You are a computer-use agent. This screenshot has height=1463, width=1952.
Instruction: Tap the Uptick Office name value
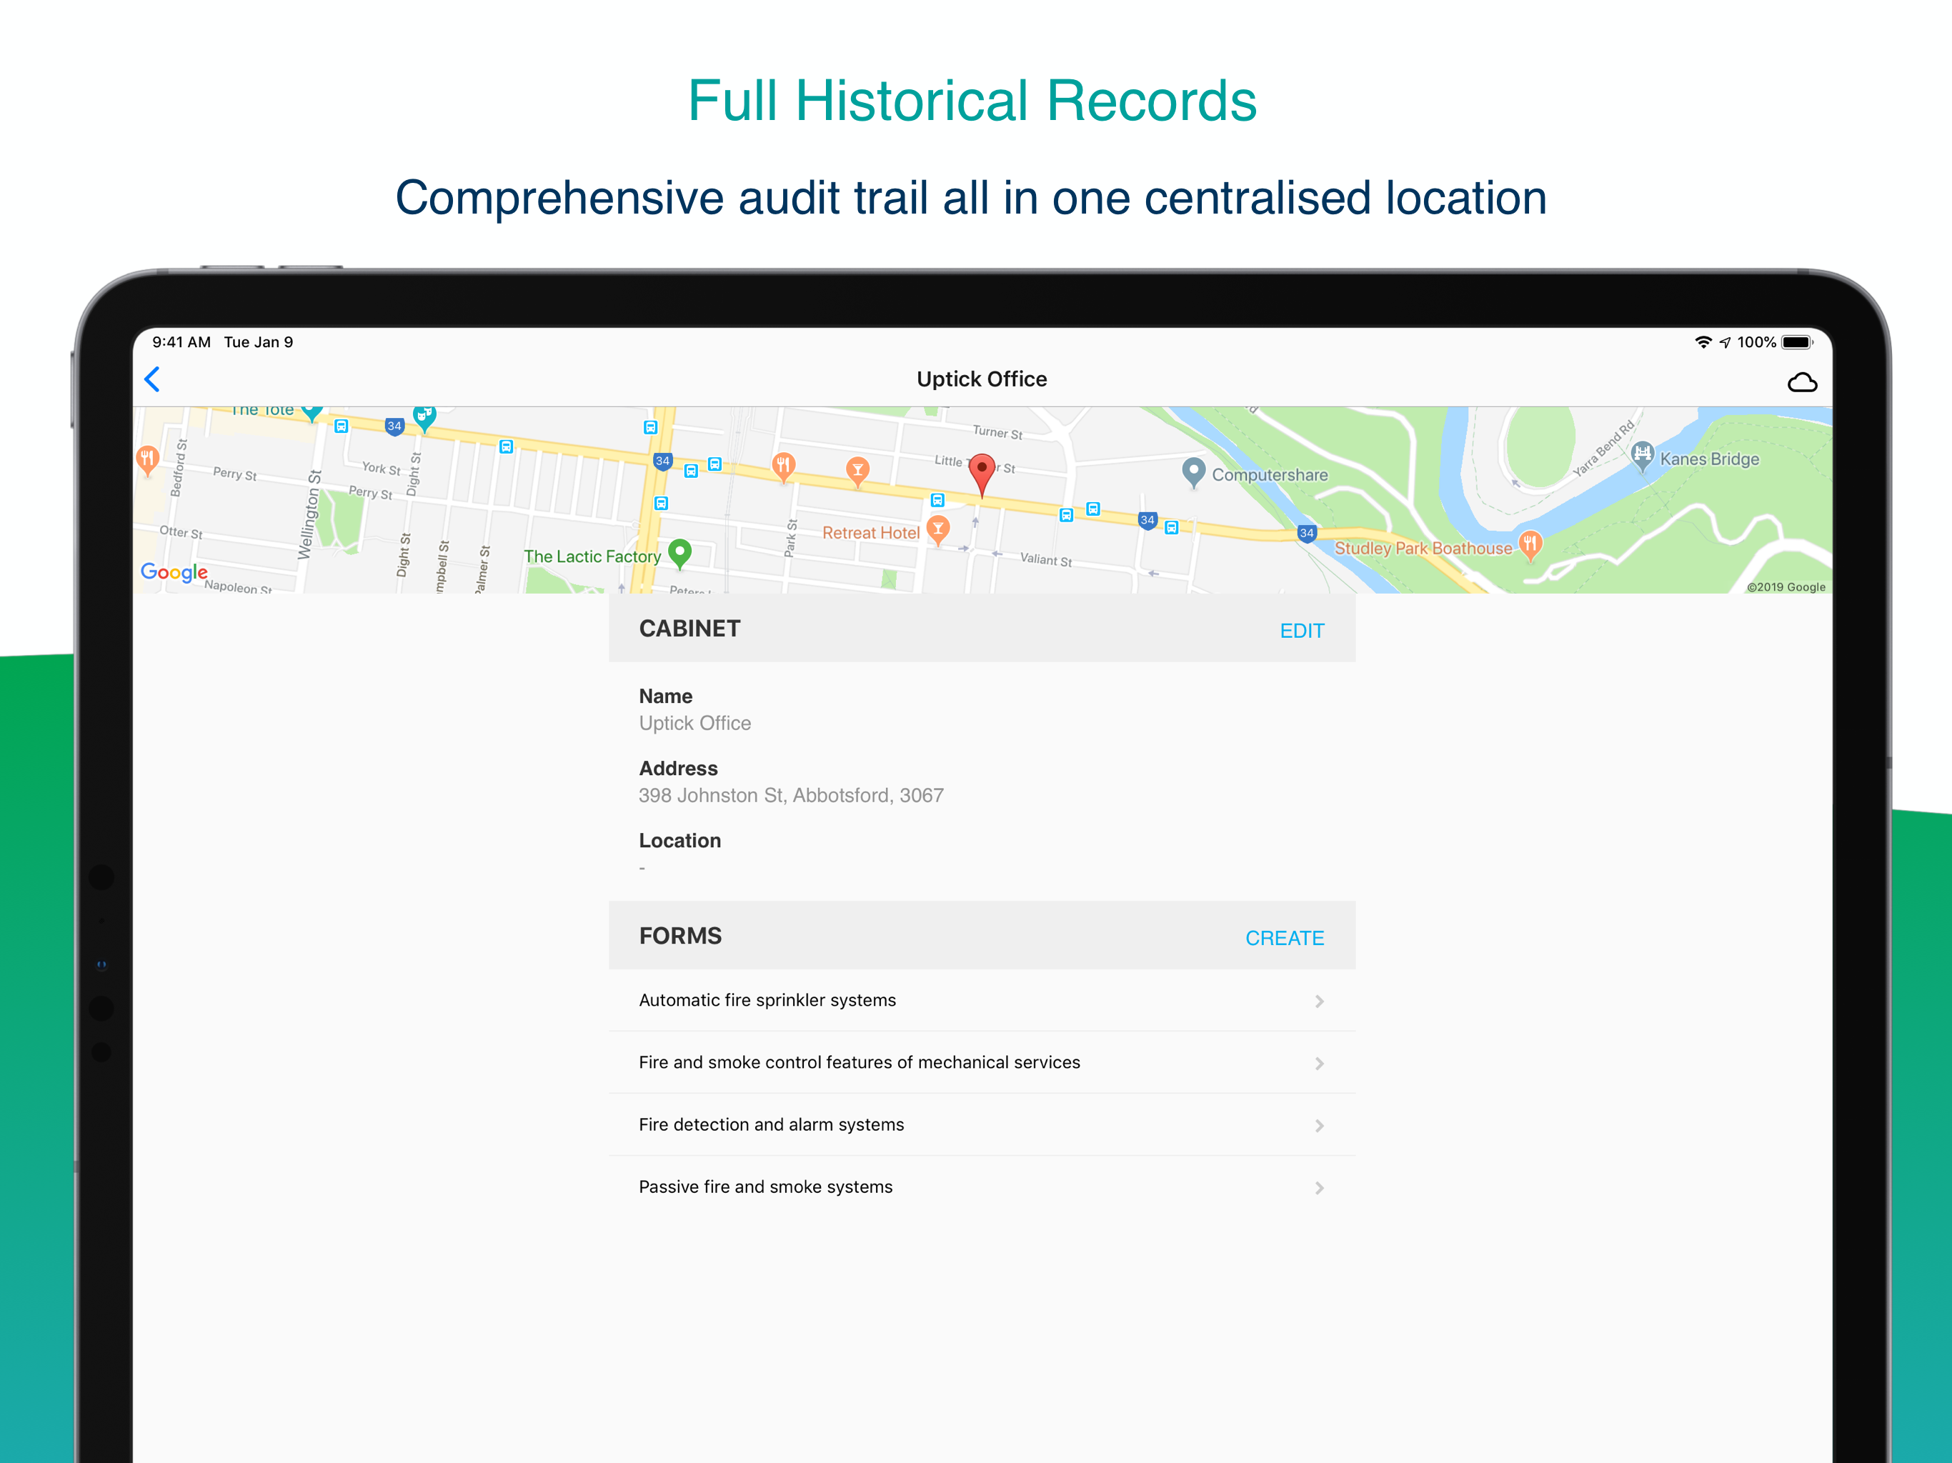(x=695, y=724)
